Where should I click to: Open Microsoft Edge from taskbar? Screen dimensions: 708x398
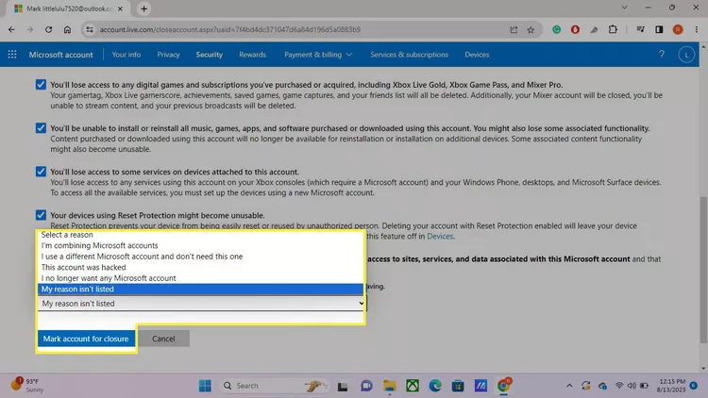pyautogui.click(x=435, y=386)
